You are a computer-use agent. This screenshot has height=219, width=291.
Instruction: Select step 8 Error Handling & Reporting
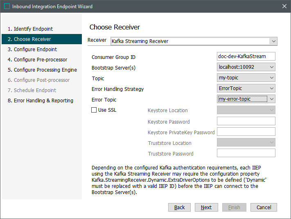(x=41, y=100)
